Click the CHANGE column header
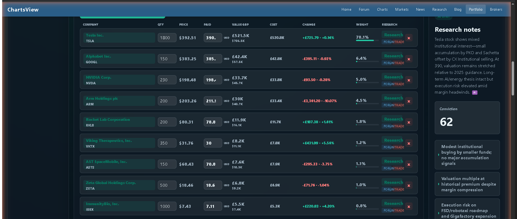Viewport: 517px width, 219px height. (309, 25)
